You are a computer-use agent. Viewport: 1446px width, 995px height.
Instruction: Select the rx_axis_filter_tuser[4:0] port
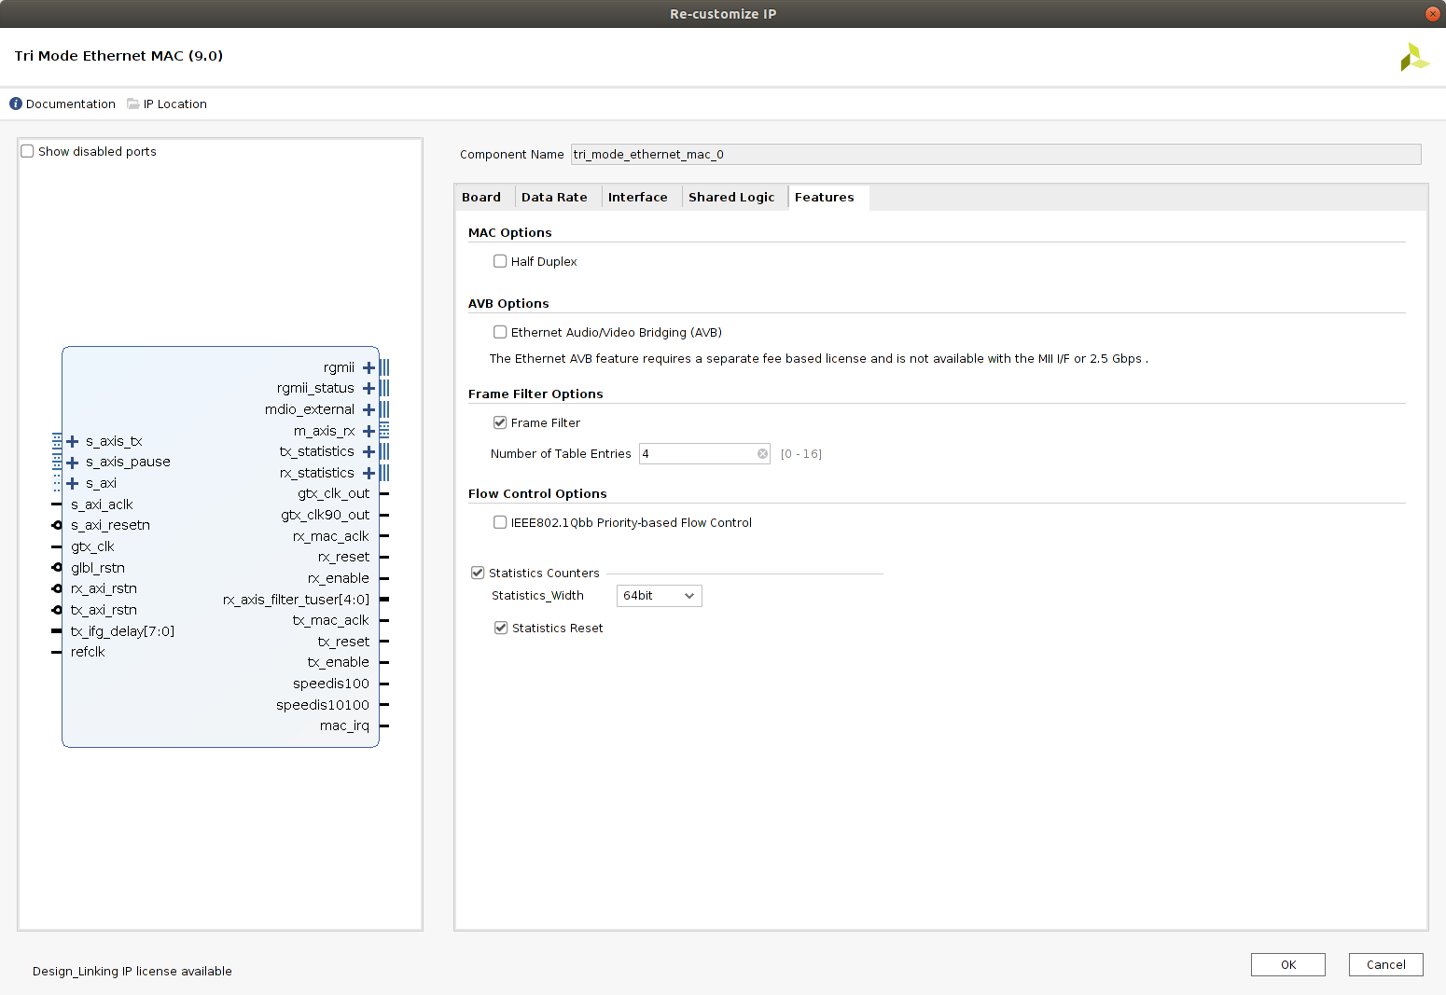coord(296,600)
